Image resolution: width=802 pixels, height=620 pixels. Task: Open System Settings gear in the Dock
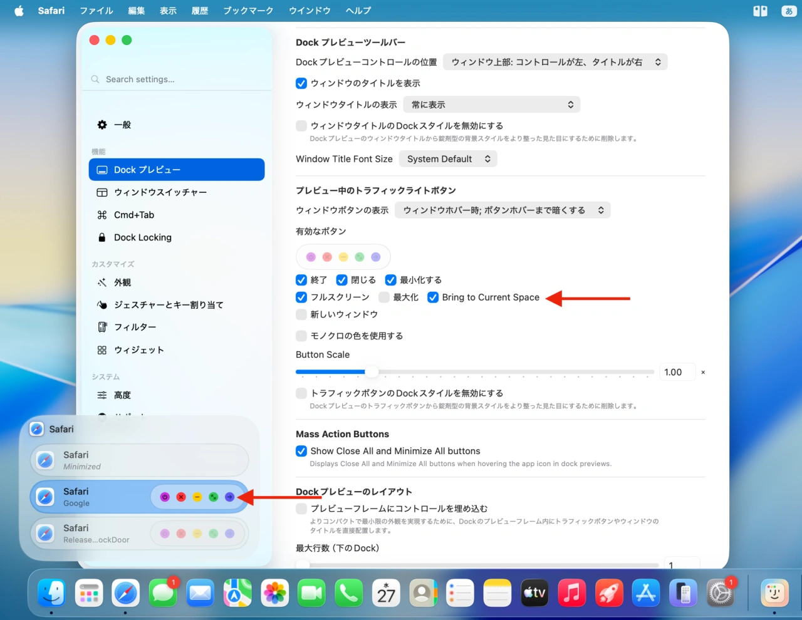[720, 592]
